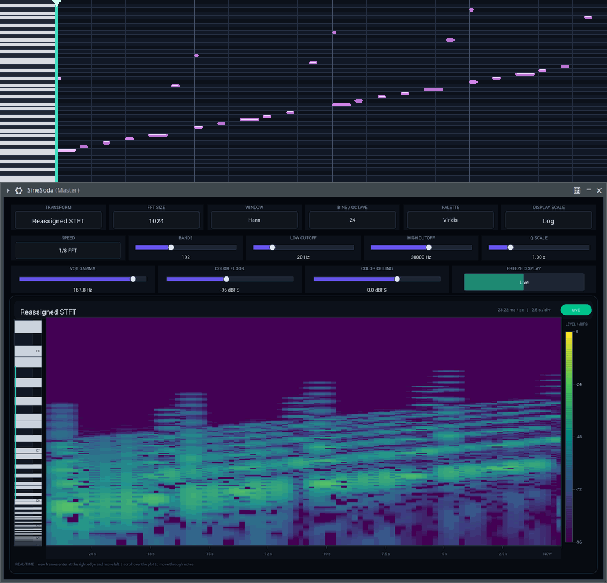Open the FFT Size dropdown showing 1024

pos(156,220)
